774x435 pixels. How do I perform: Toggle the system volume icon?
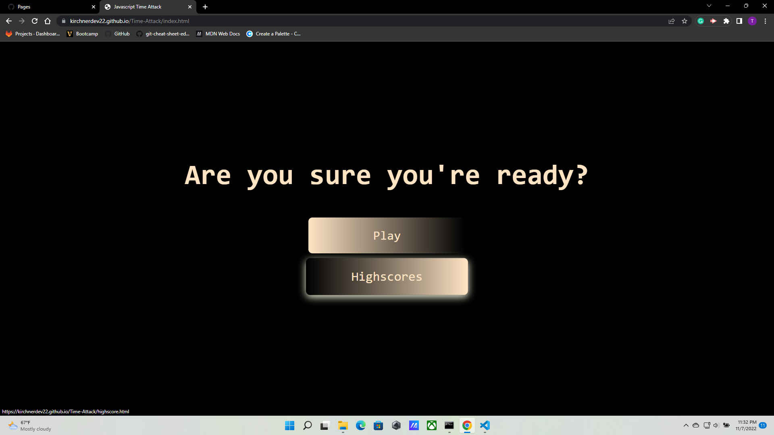[x=716, y=425]
